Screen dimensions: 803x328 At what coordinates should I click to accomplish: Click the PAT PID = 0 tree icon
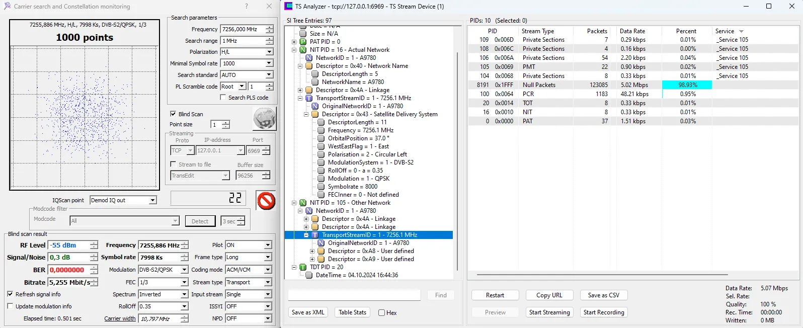coord(303,42)
